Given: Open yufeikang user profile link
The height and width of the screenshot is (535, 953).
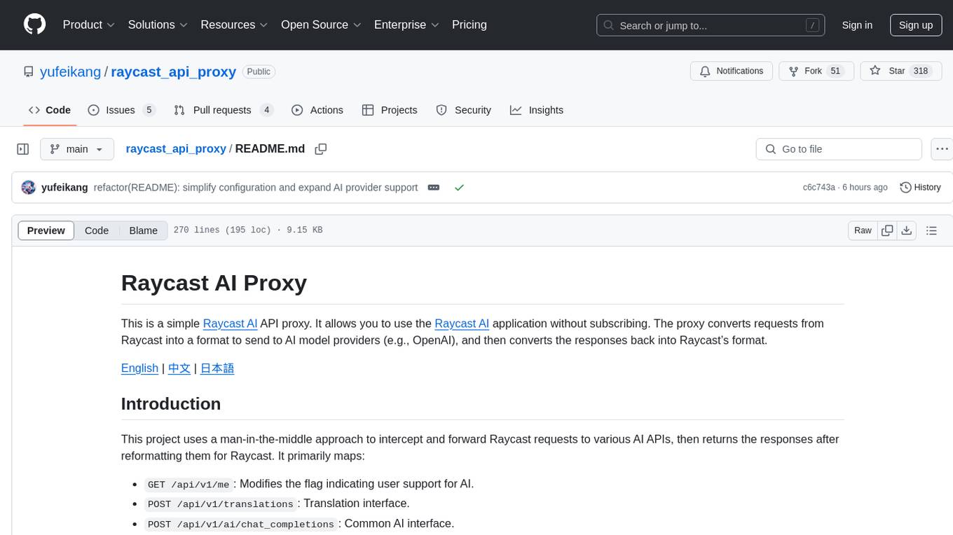Looking at the screenshot, I should pyautogui.click(x=70, y=71).
